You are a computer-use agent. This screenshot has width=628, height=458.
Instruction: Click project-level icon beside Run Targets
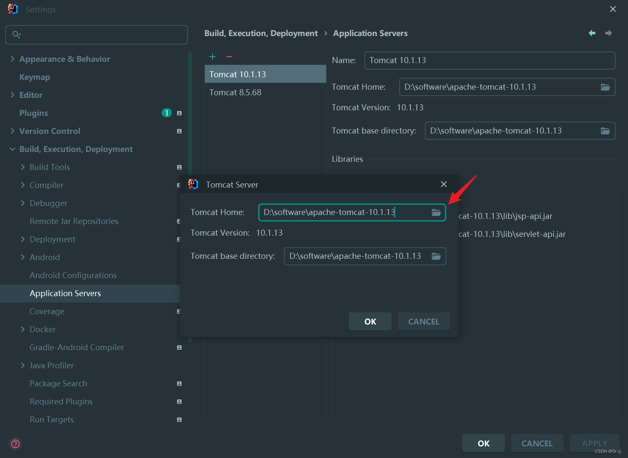179,420
